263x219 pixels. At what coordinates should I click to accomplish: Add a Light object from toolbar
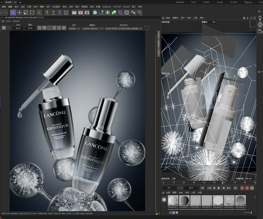[x=139, y=12]
